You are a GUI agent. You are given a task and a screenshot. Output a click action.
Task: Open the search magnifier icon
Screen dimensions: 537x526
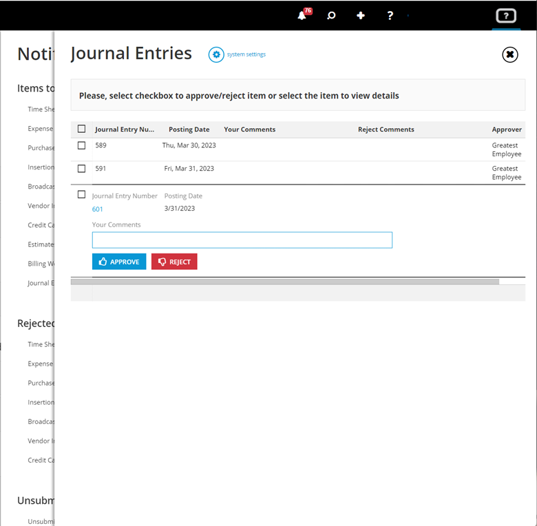331,15
